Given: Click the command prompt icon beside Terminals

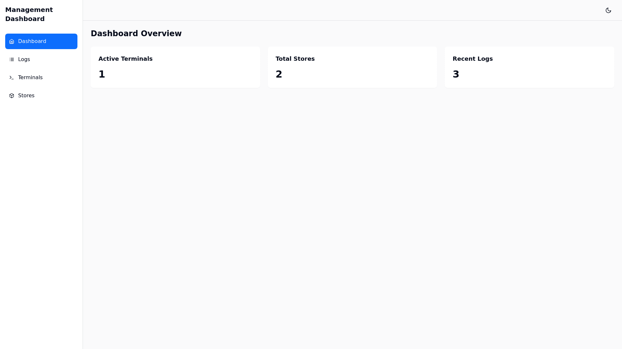Looking at the screenshot, I should 12,78.
